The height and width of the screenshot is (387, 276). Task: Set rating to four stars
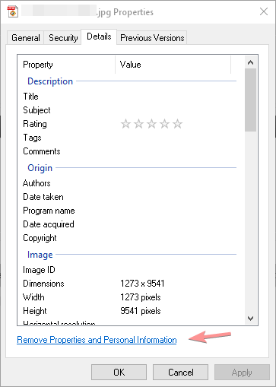pos(164,124)
